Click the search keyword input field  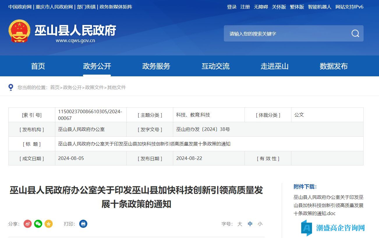coord(285,34)
